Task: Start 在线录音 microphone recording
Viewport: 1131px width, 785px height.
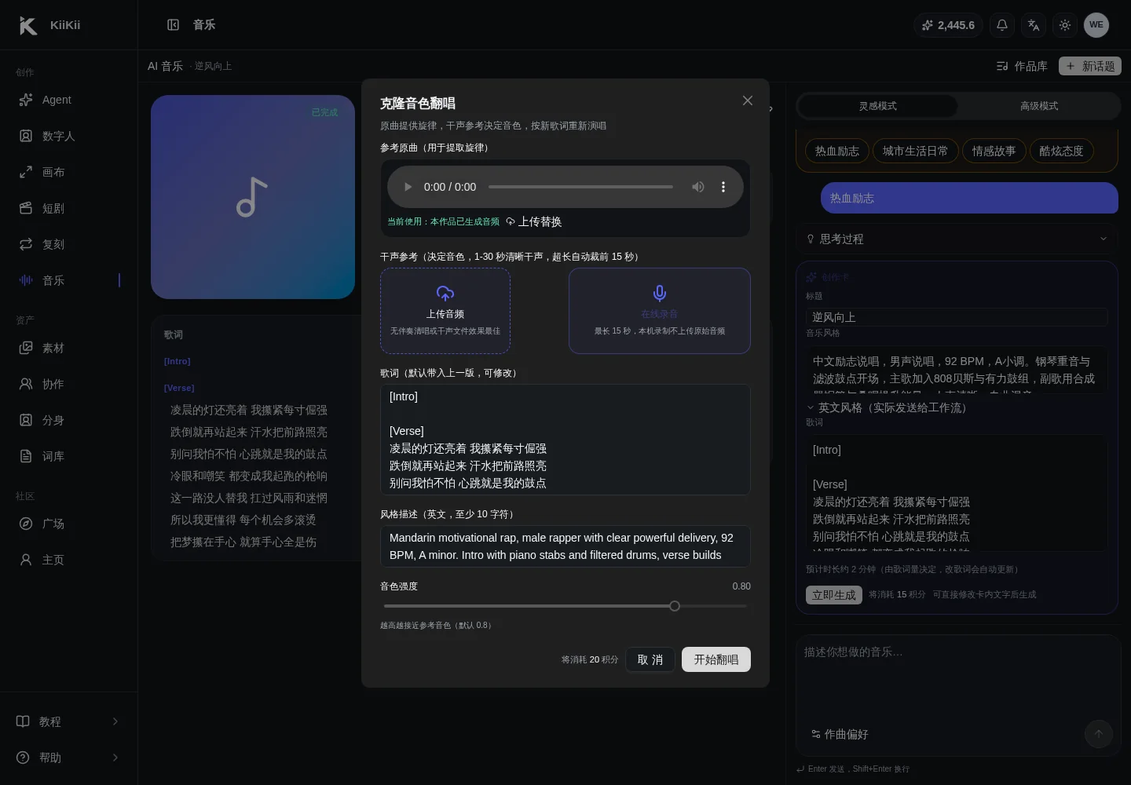Action: [x=660, y=311]
